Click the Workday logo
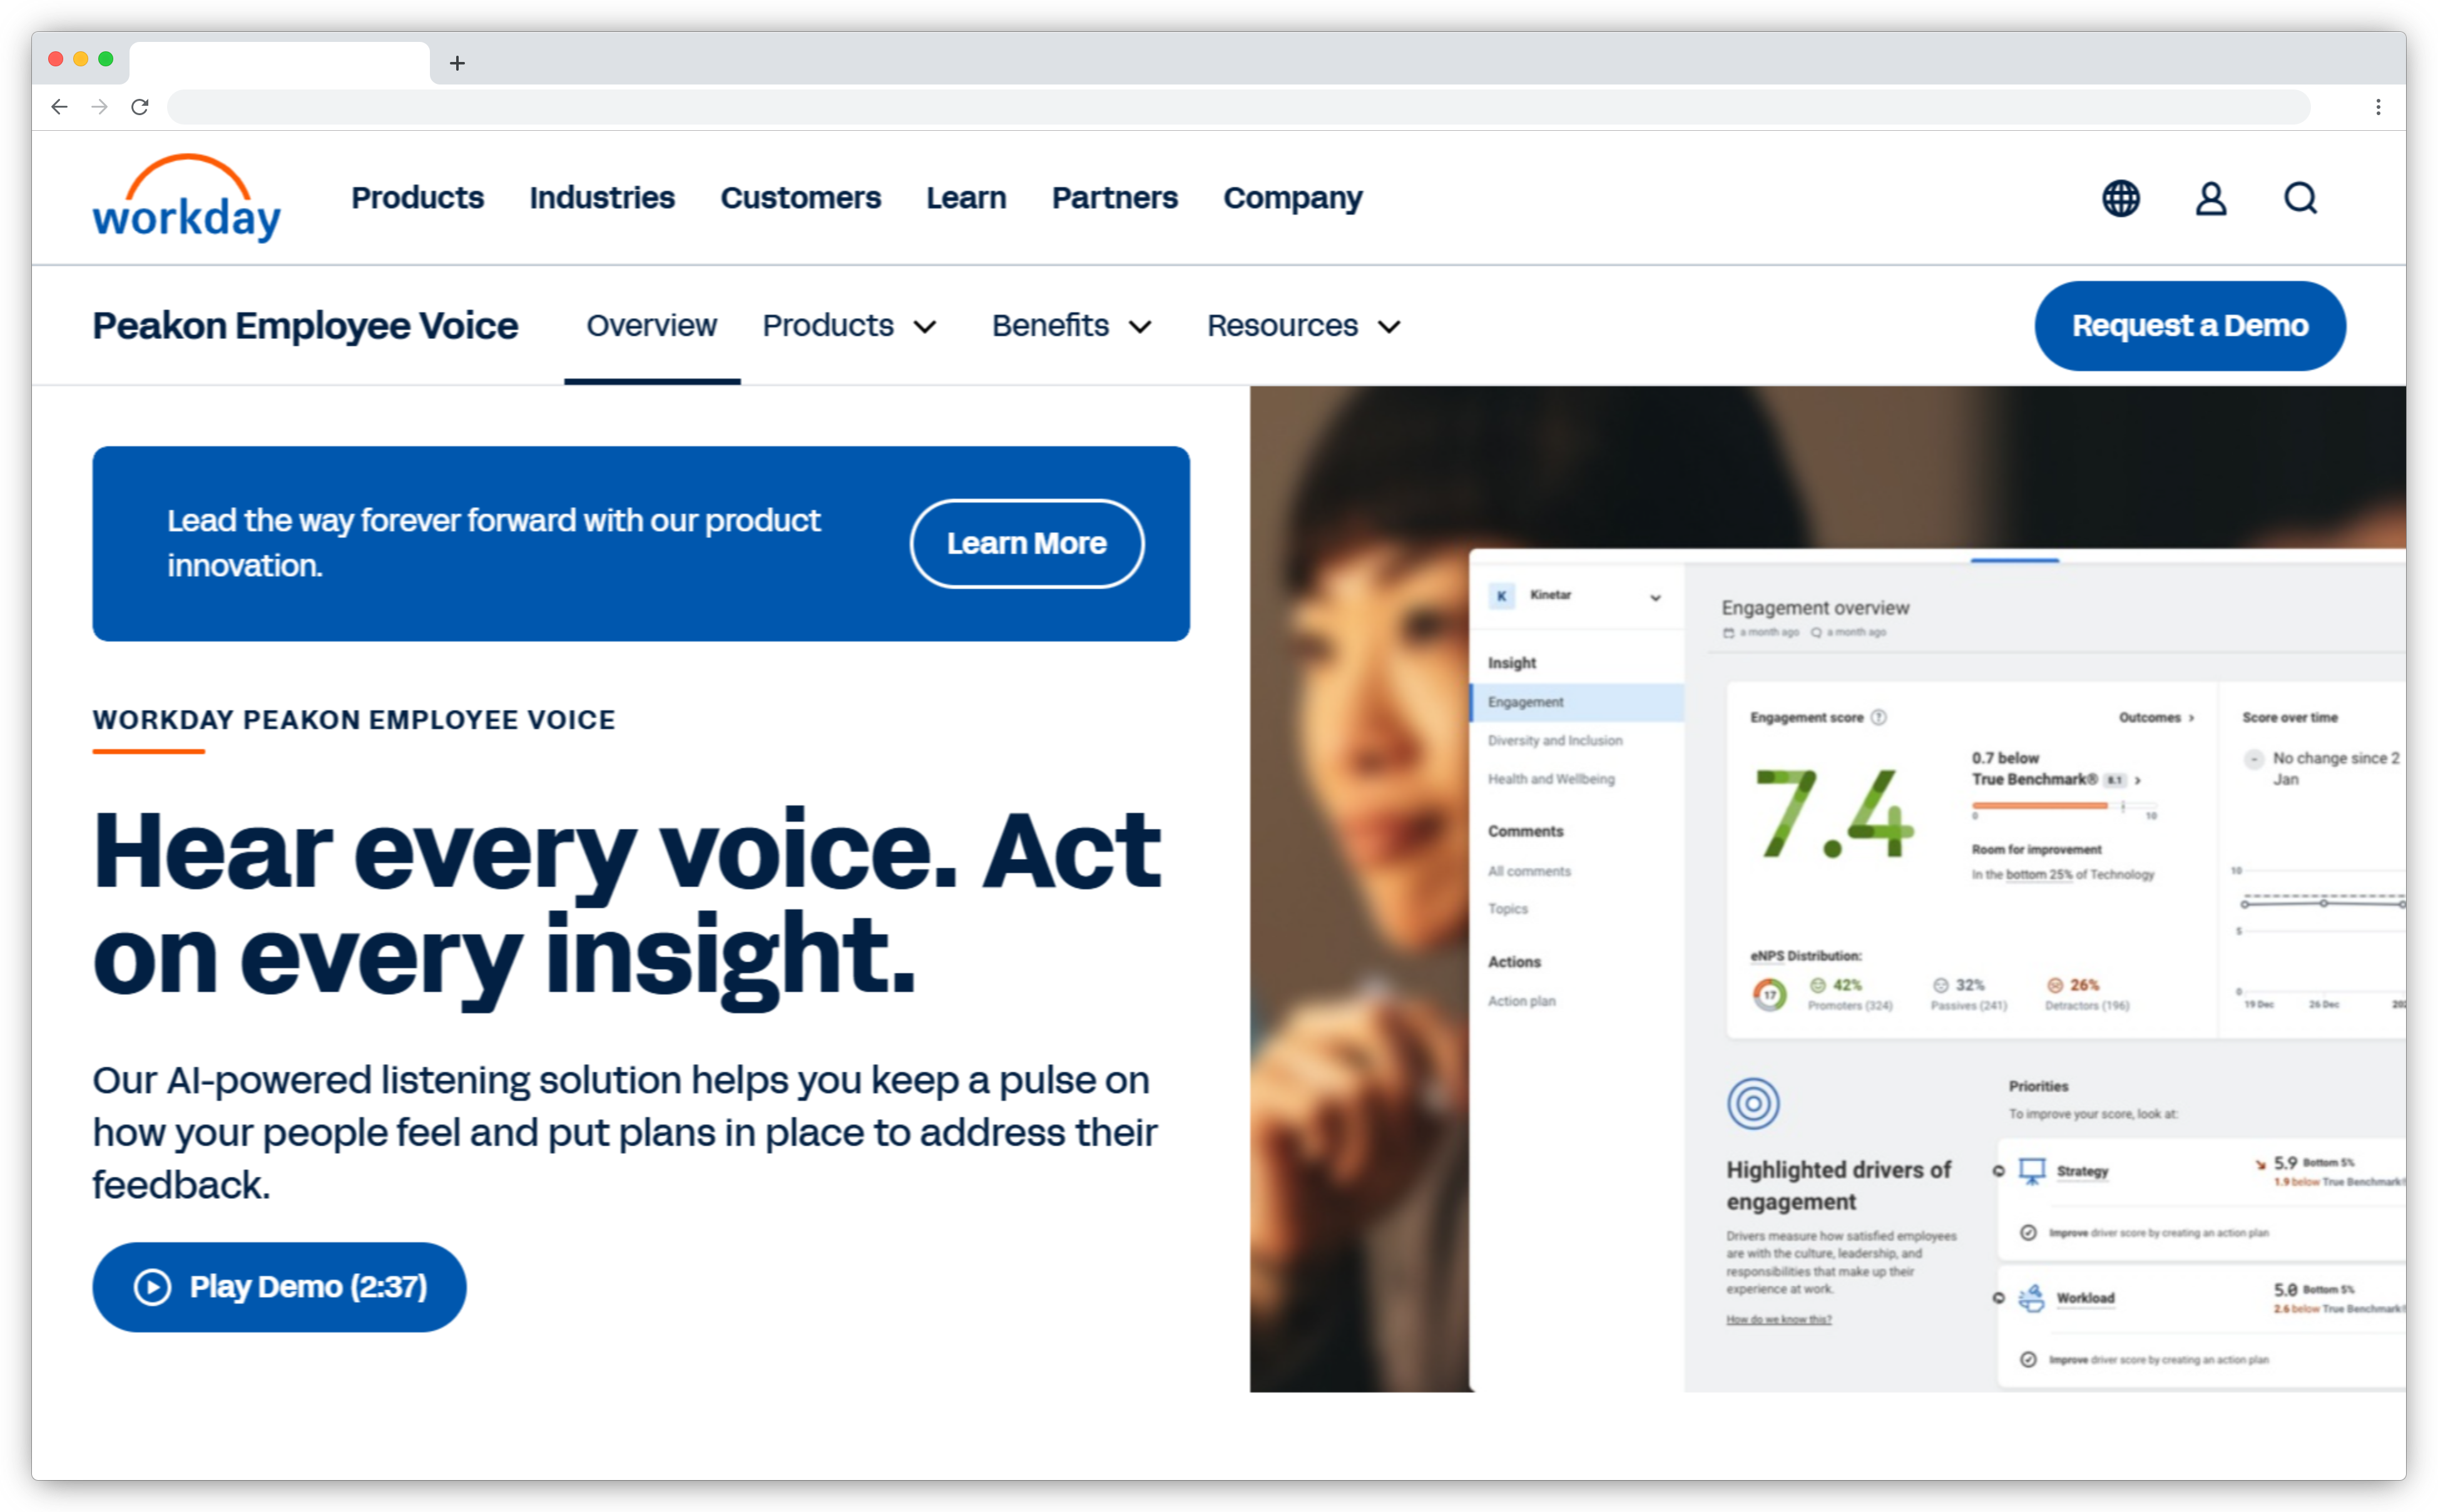The width and height of the screenshot is (2438, 1512). tap(187, 198)
